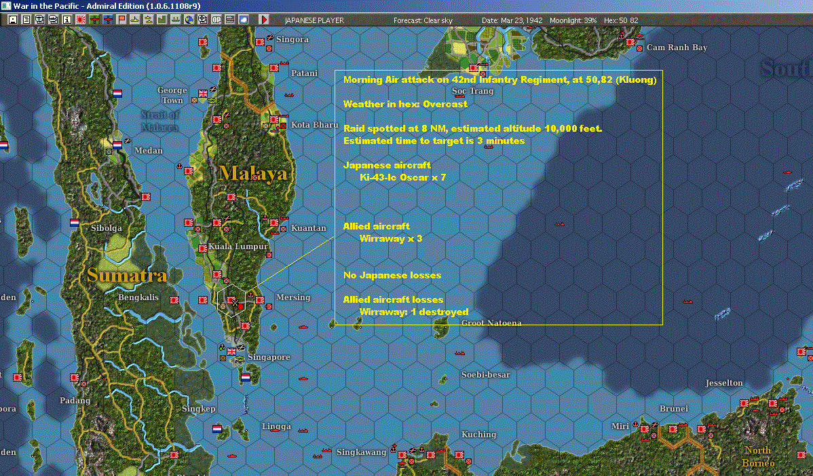This screenshot has height=476, width=813.
Task: Click the North Borneo region label
Action: pos(757,456)
